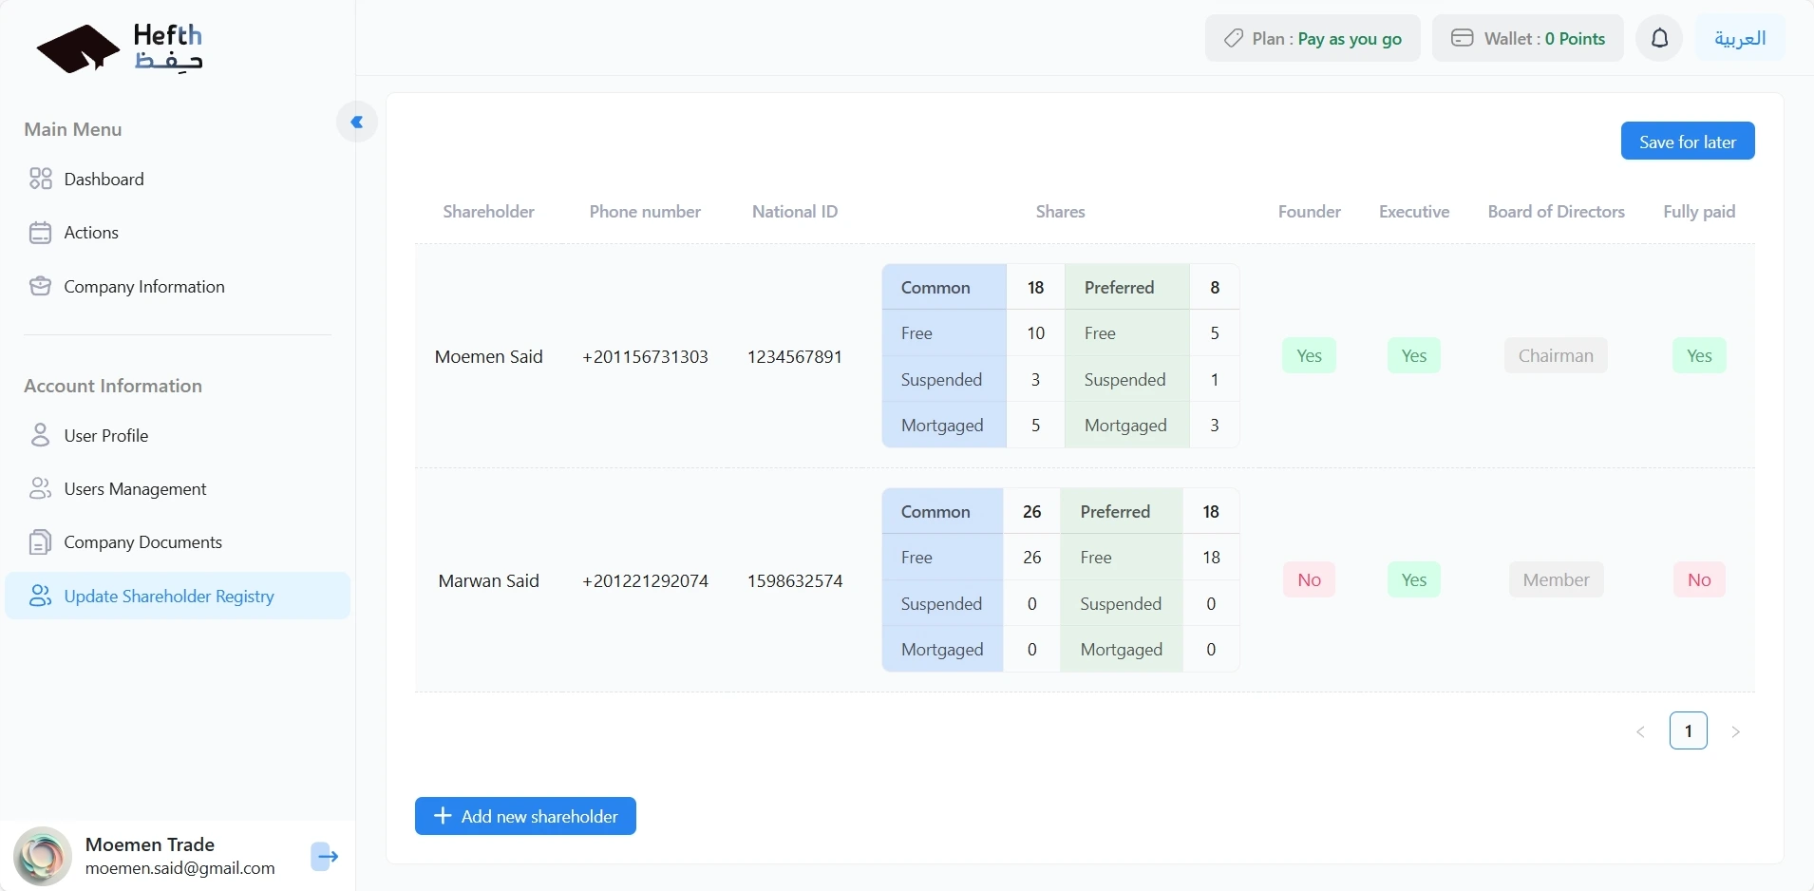Open the Plan Pay as you go chip
The image size is (1814, 891).
pos(1313,39)
